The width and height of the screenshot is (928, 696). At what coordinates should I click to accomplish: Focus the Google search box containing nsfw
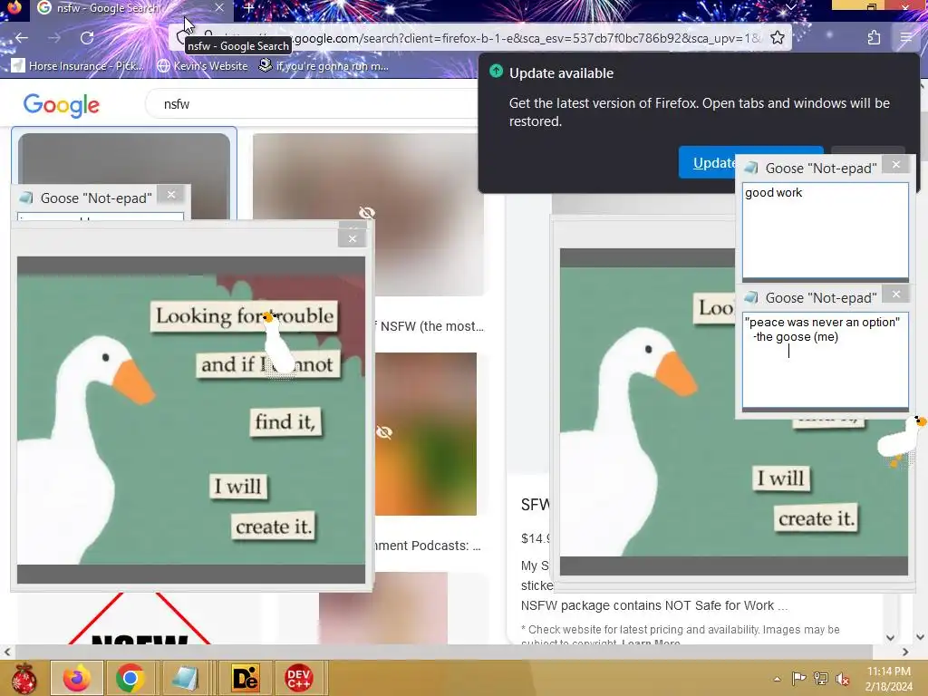pyautogui.click(x=314, y=104)
